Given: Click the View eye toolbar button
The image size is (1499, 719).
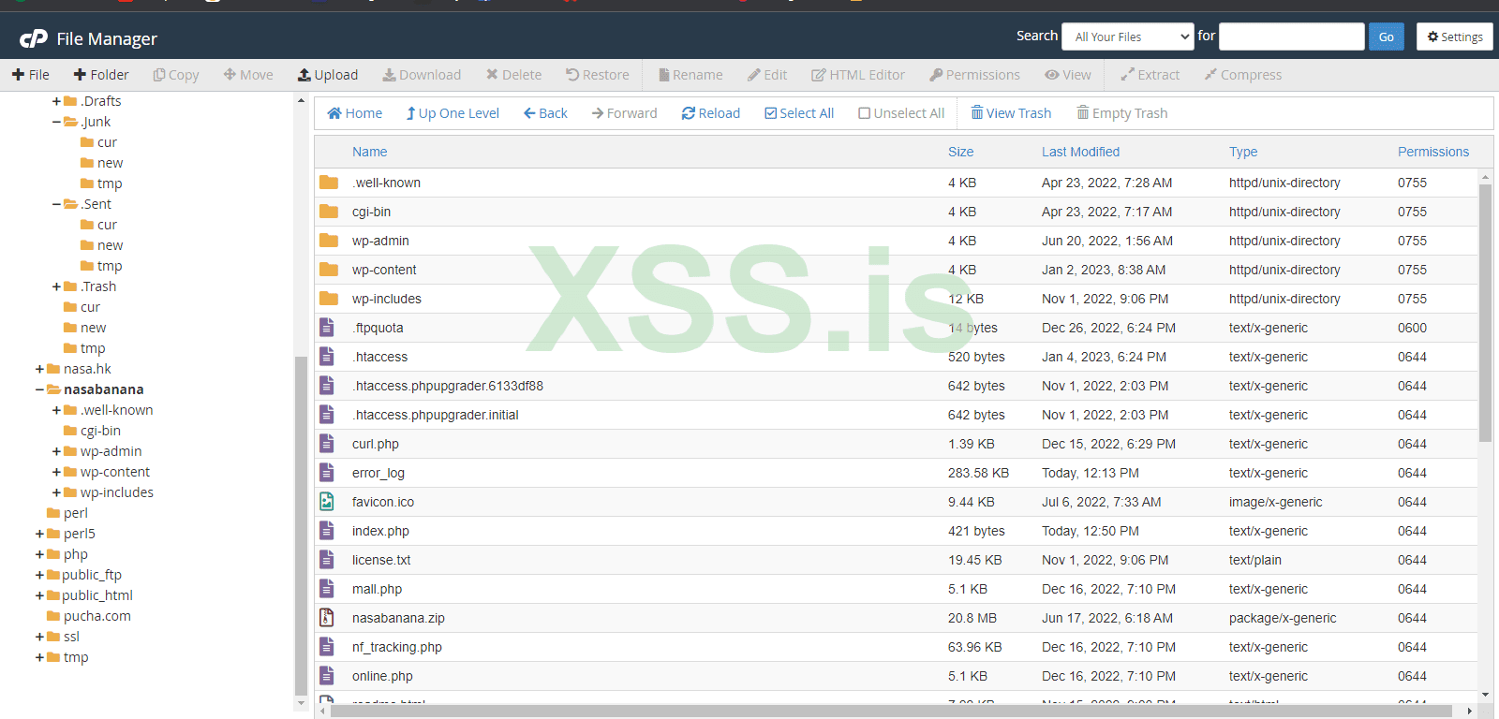Looking at the screenshot, I should click(1068, 75).
